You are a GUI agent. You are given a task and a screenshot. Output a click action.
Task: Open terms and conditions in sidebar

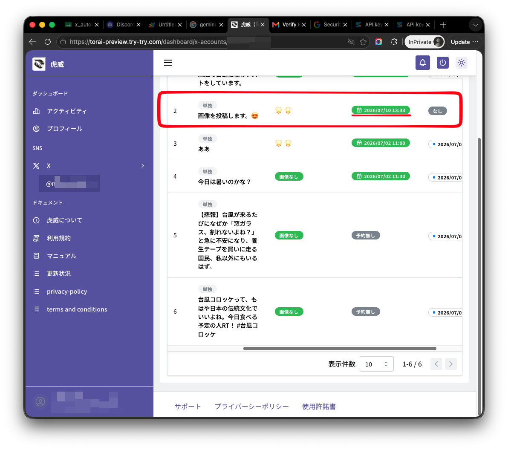tap(77, 309)
